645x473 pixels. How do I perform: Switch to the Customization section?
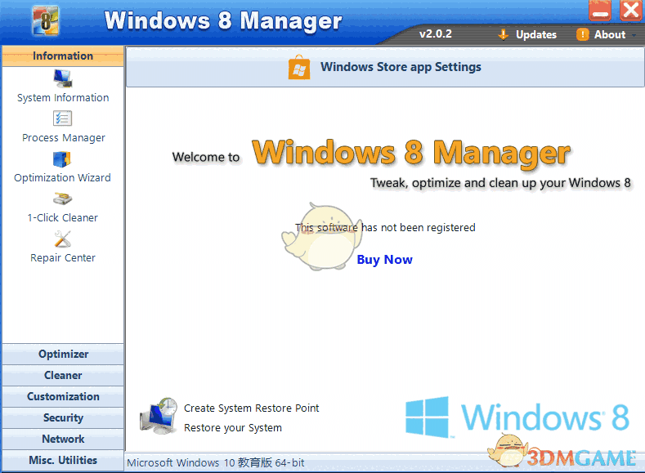click(x=63, y=396)
